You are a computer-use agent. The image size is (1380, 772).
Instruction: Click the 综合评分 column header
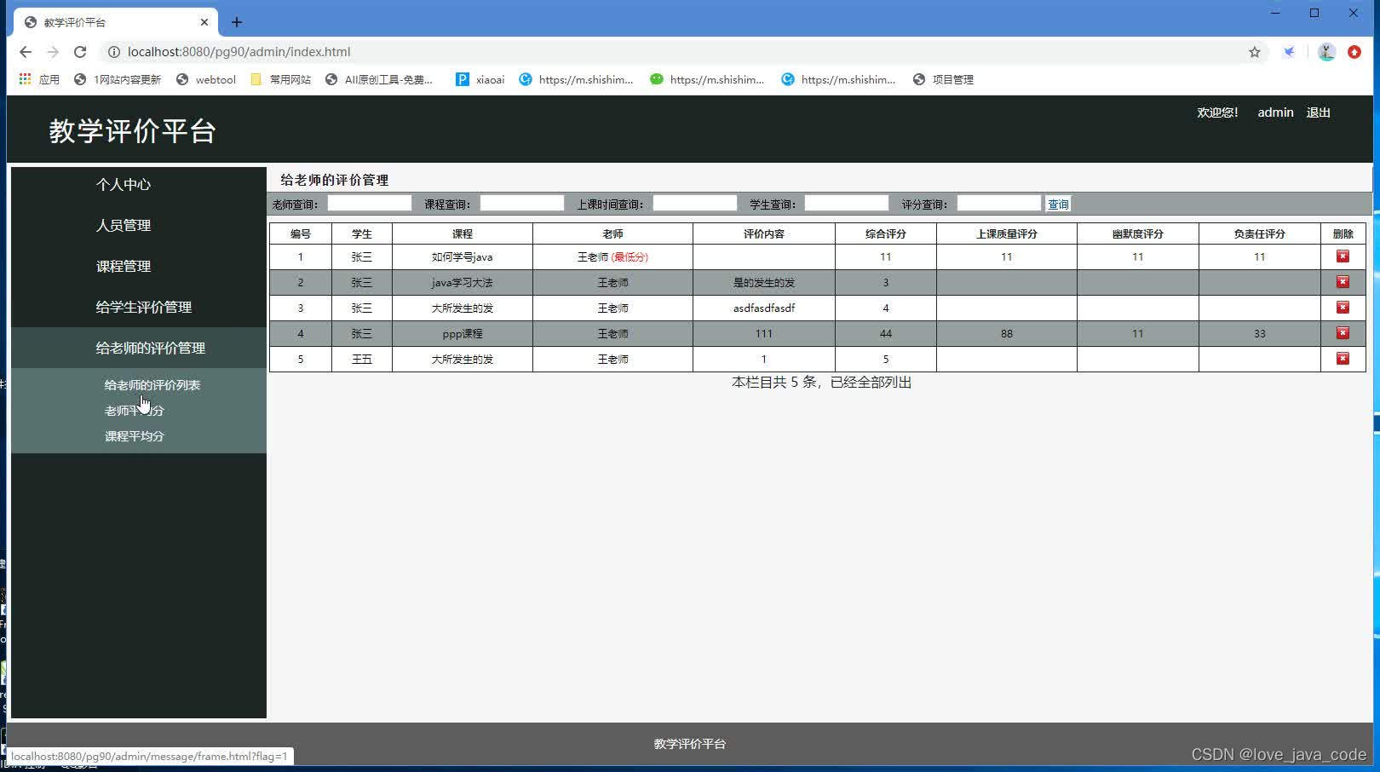click(x=886, y=233)
